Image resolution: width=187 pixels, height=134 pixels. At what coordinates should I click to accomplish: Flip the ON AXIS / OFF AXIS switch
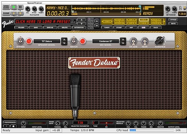[133, 42]
